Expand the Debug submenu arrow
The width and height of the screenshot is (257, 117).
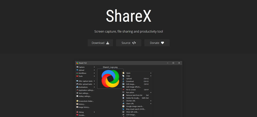[94, 112]
